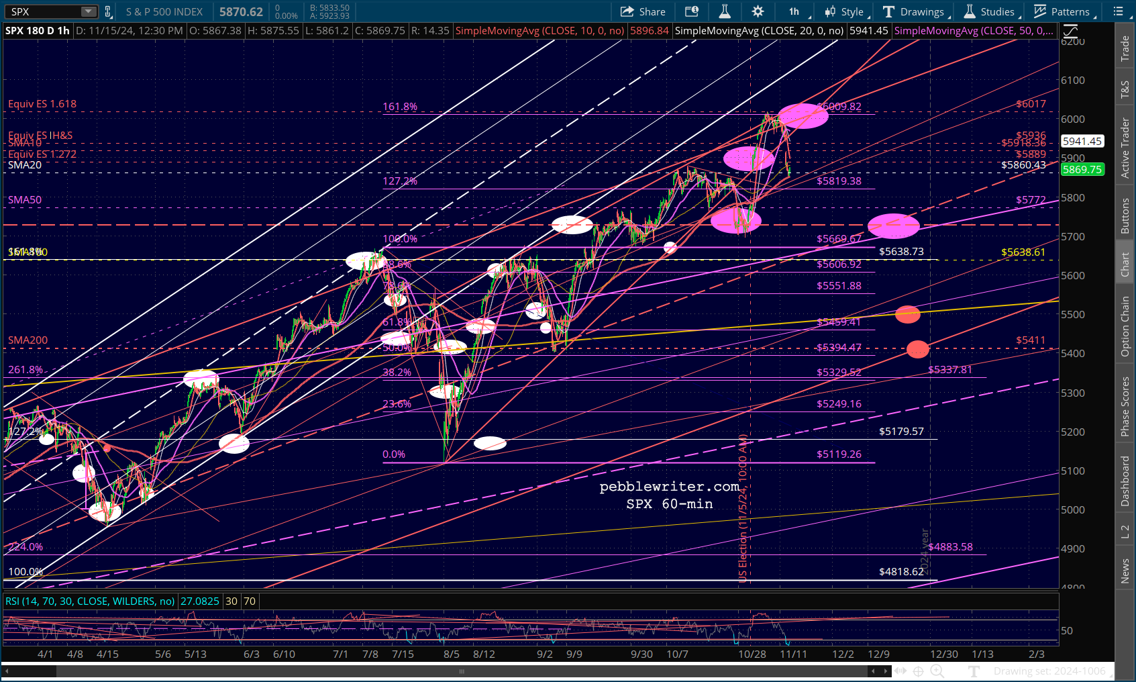The image size is (1136, 682).
Task: Open the SPX symbol dropdown arrow
Action: [x=89, y=11]
